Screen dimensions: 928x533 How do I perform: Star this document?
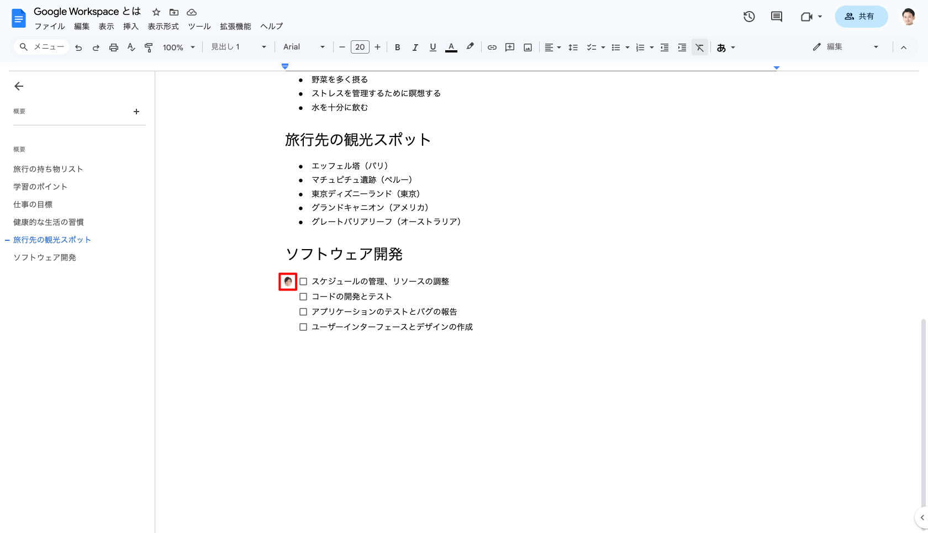156,12
